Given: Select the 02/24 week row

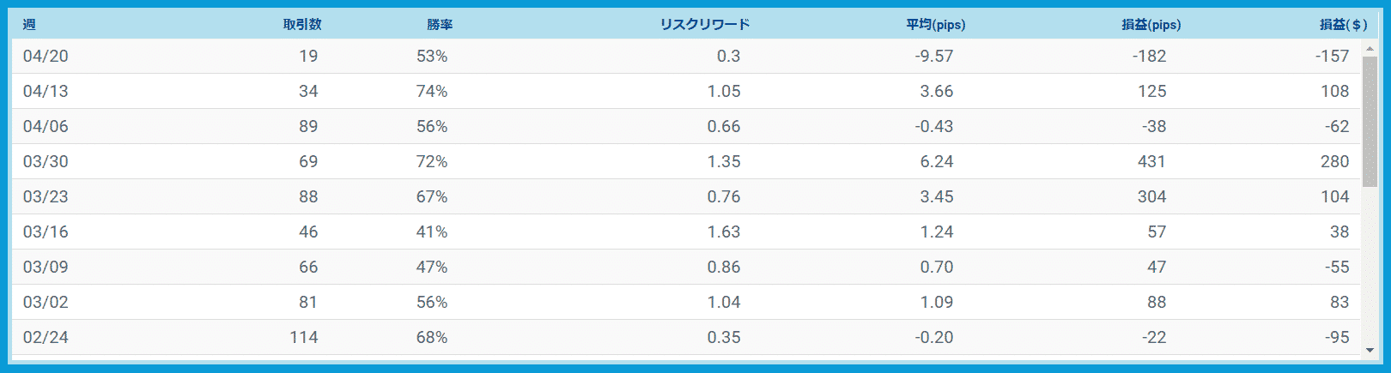Looking at the screenshot, I should [687, 337].
